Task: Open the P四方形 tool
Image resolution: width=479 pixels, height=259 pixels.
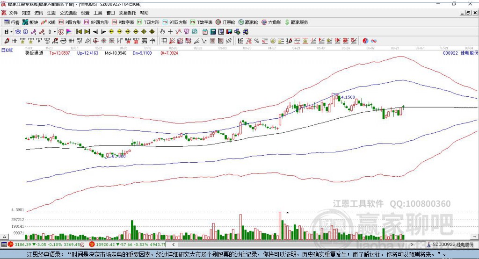Action: click(70, 22)
